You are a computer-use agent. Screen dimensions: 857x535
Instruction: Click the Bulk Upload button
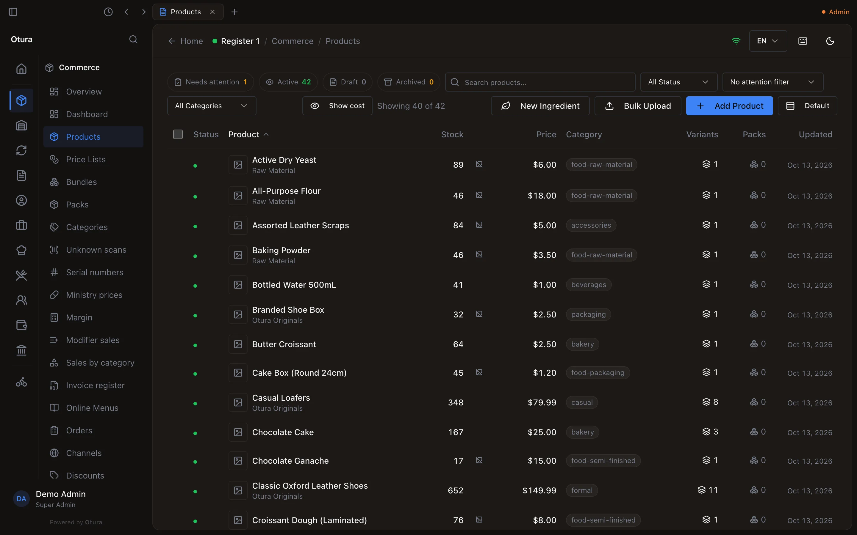tap(637, 106)
